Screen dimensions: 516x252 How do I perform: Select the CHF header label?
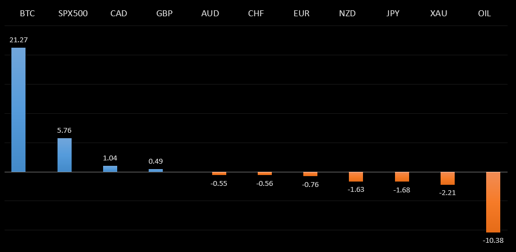[256, 13]
